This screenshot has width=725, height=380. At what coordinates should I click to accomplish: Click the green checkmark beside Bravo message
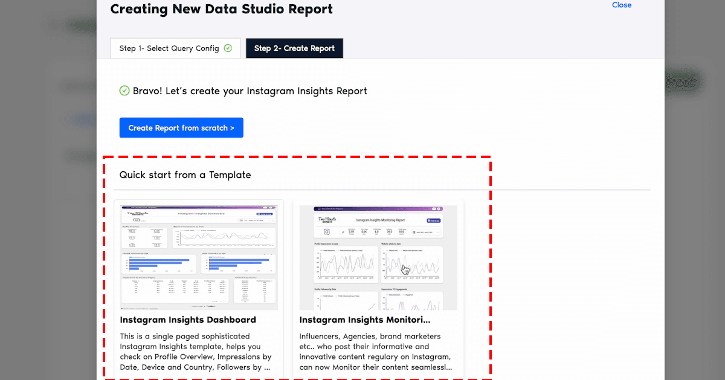coord(124,91)
